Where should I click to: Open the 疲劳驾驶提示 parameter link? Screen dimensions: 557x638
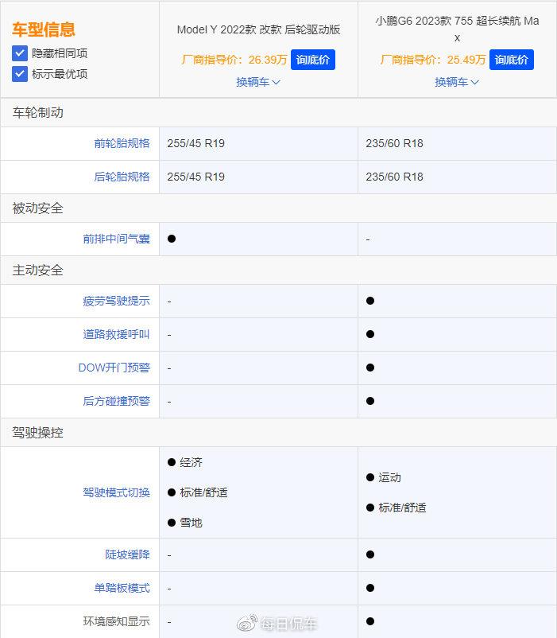(x=116, y=301)
